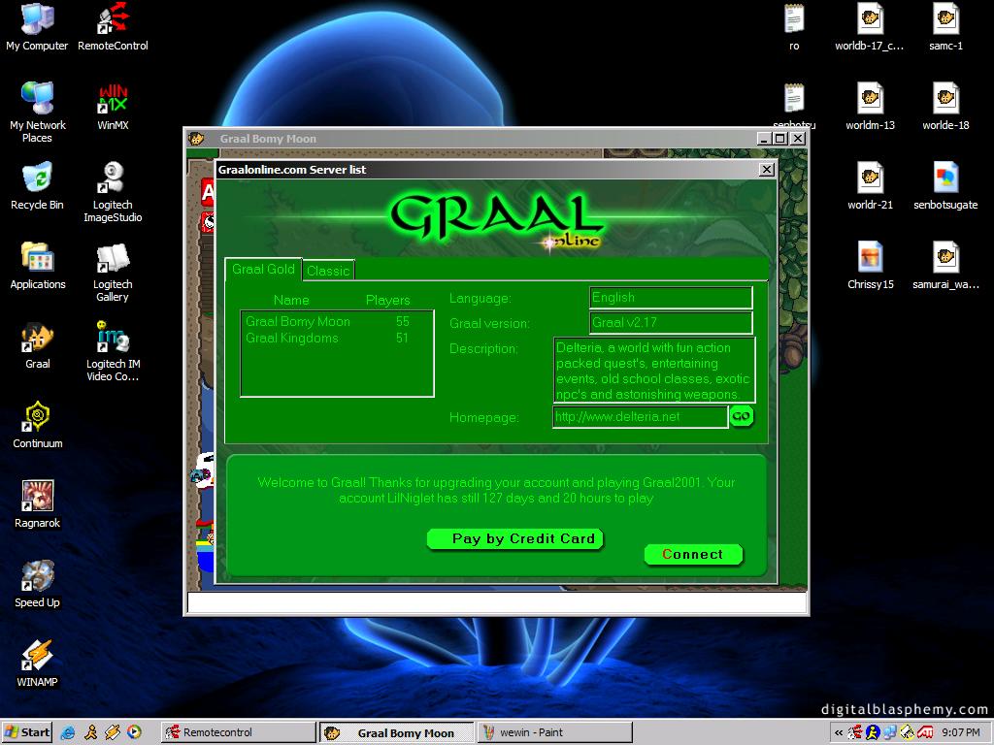
Task: Click the homepage URL field
Action: tap(639, 417)
